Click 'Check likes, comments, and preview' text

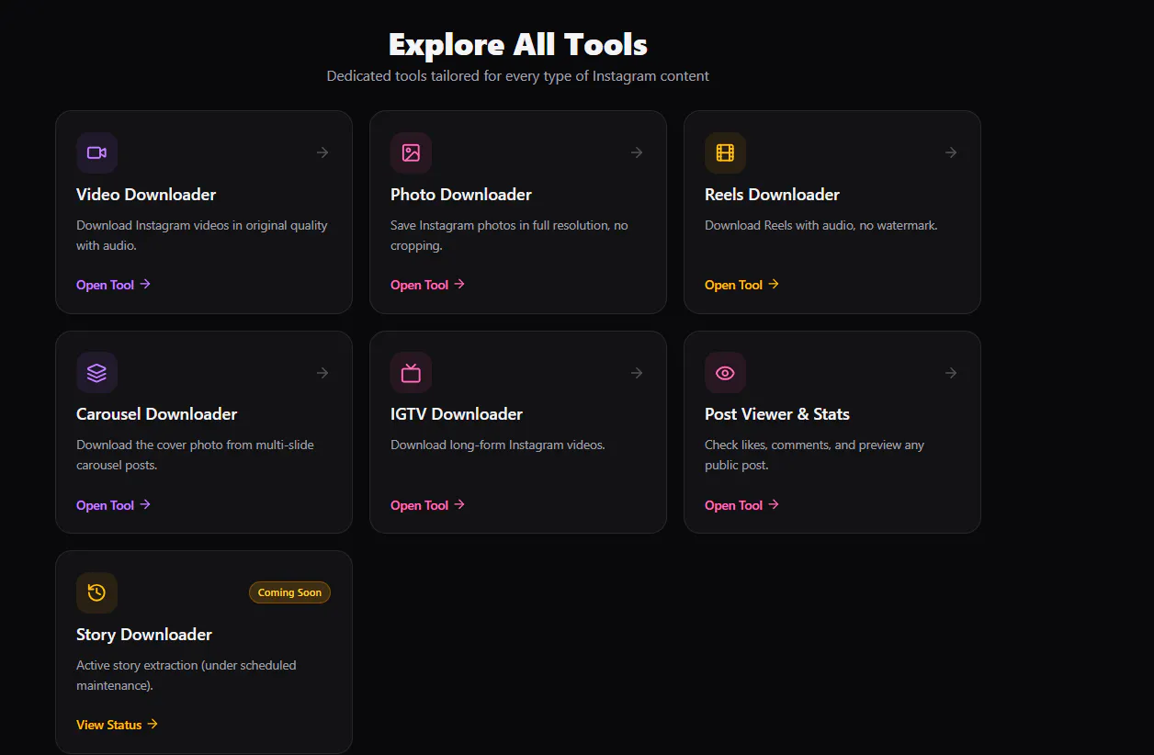[814, 456]
